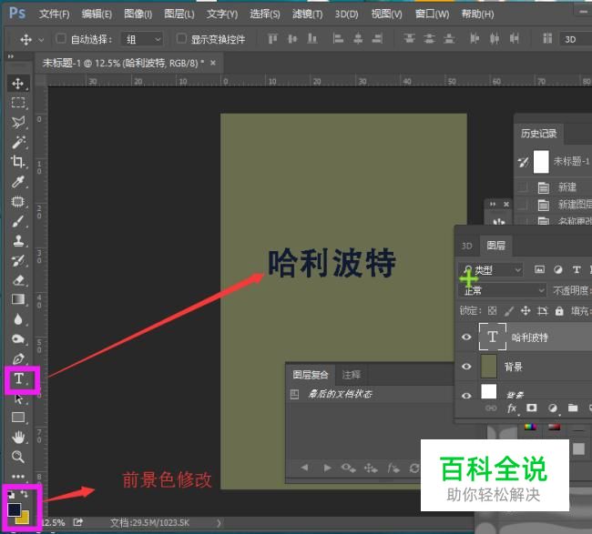
Task: Select the Horizontal Type tool
Action: pos(19,378)
